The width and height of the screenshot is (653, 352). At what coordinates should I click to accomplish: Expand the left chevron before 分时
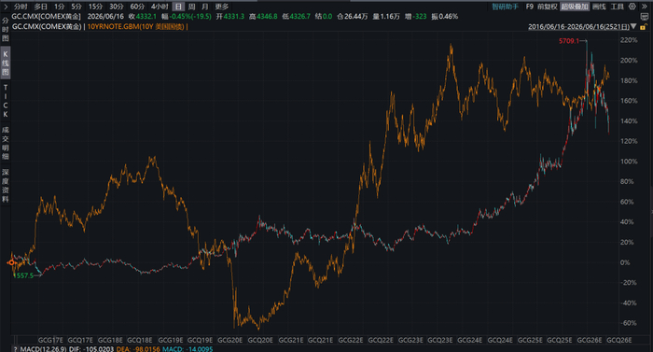click(x=5, y=7)
